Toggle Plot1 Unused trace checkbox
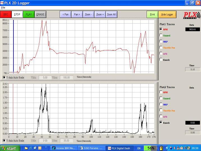This screenshot has height=151, width=201. tap(161, 35)
